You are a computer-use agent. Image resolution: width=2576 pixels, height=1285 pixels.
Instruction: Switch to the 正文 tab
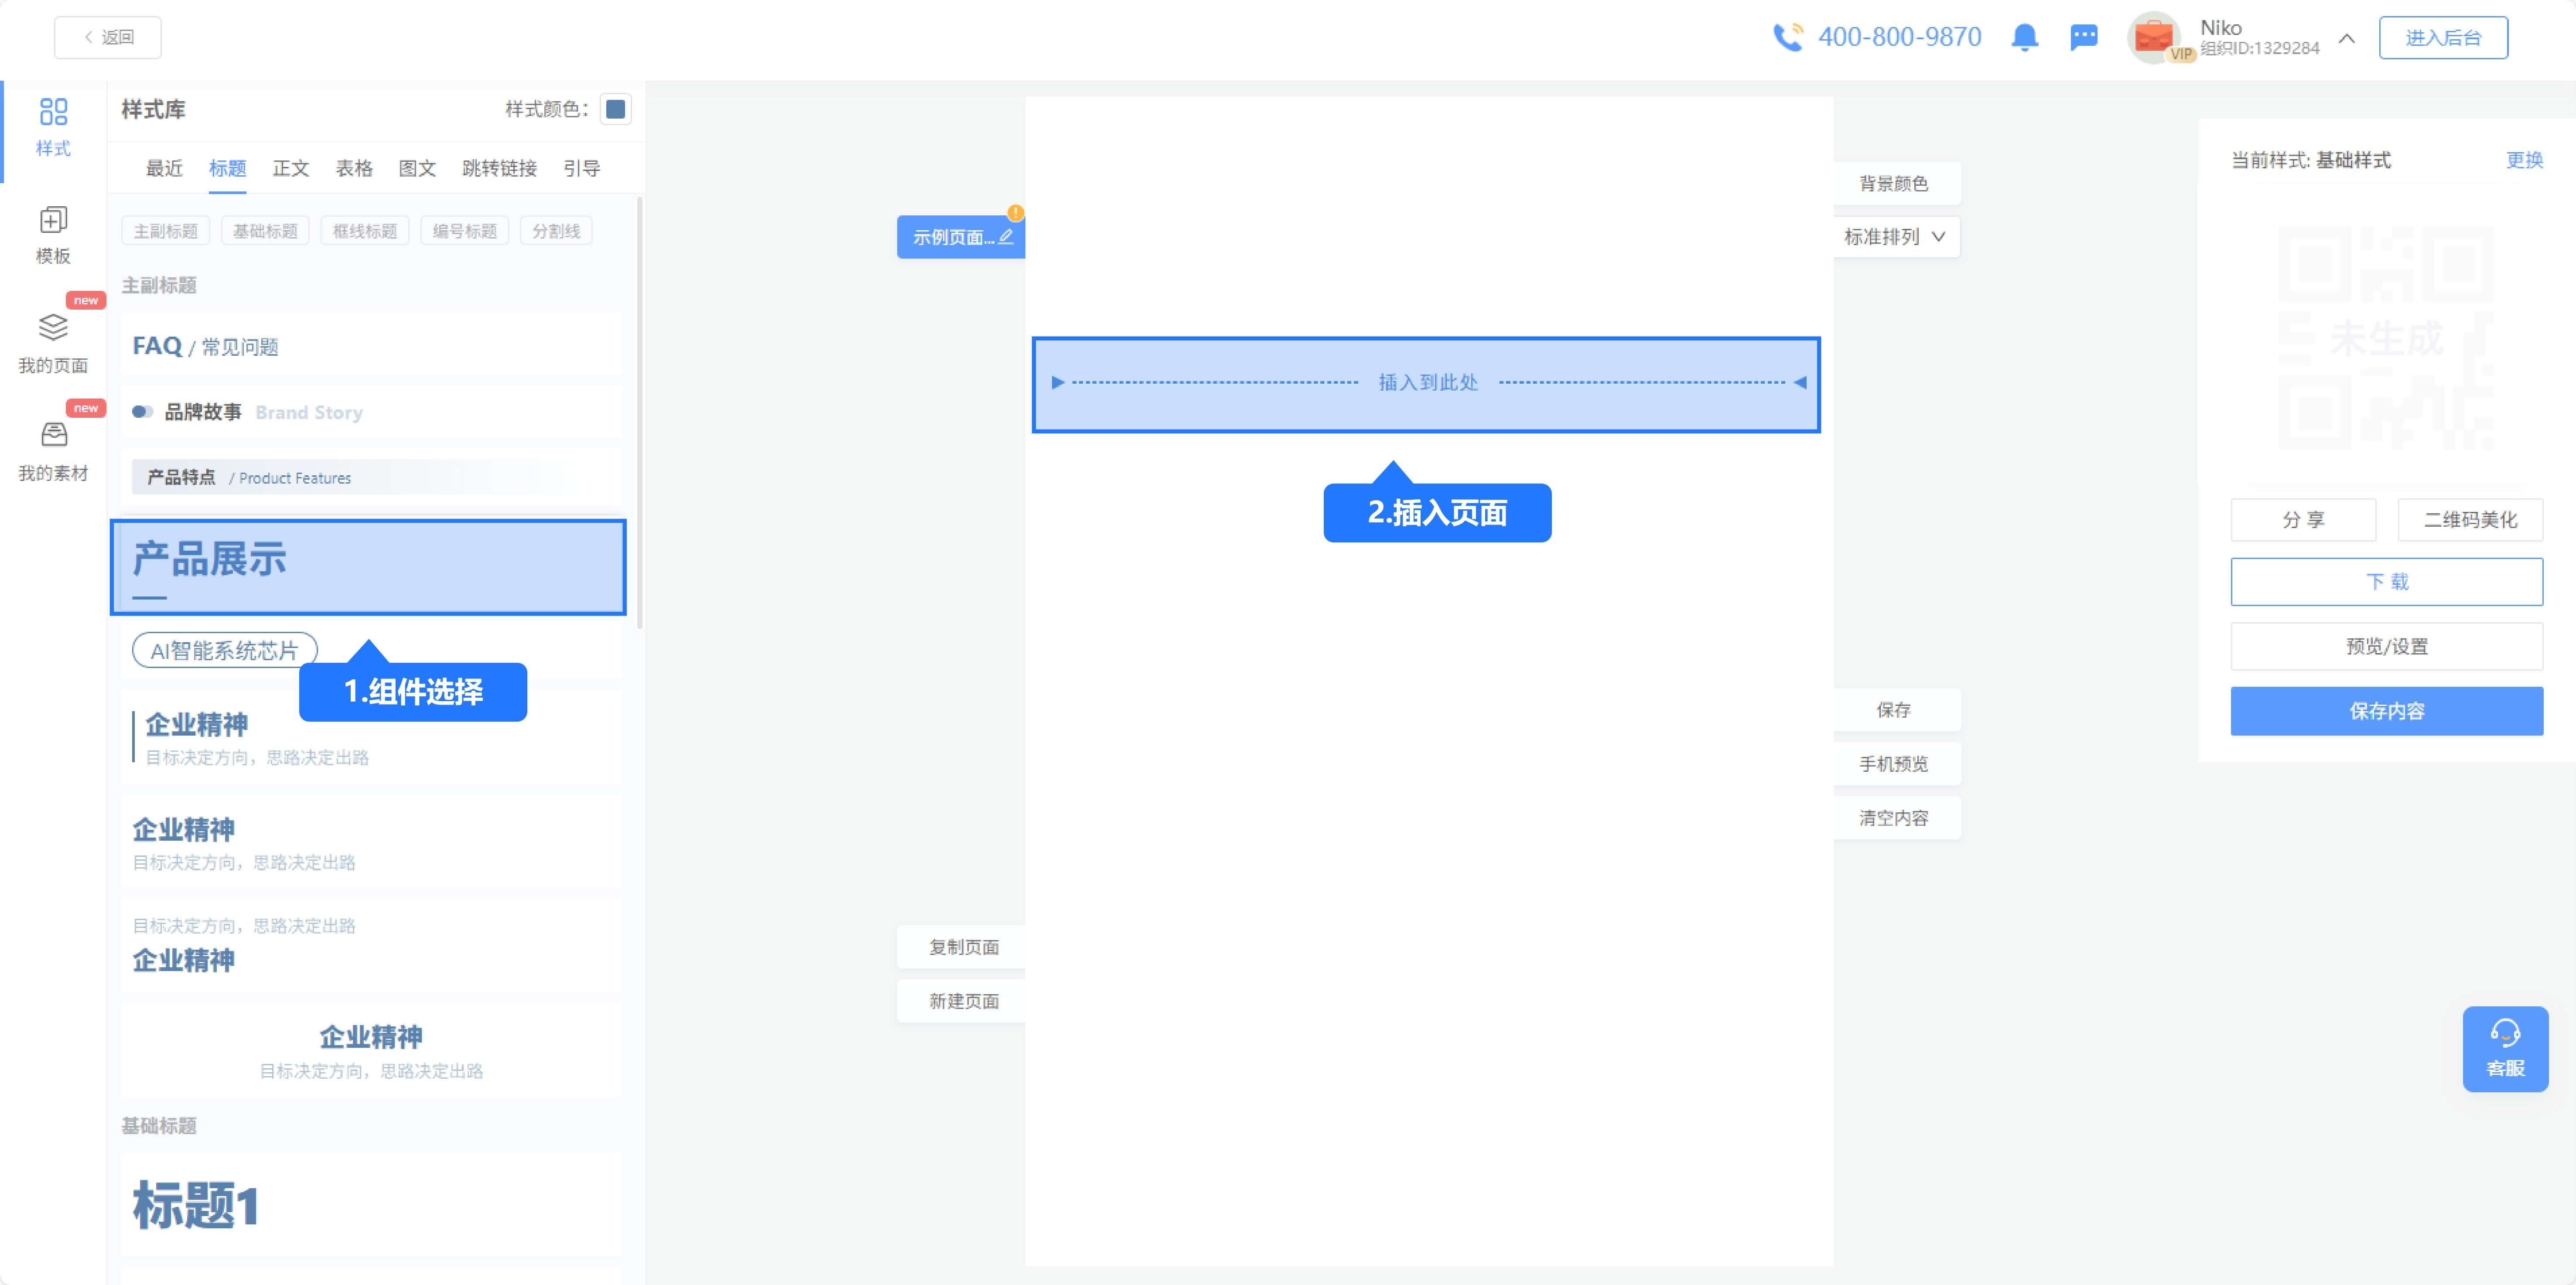(x=290, y=168)
